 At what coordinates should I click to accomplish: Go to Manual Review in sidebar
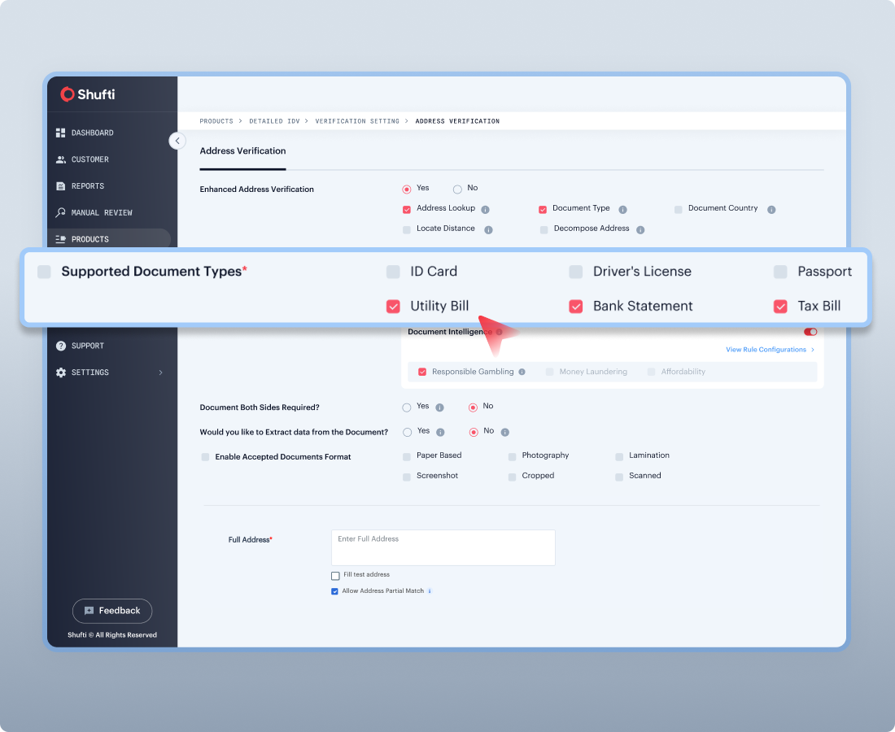click(x=101, y=213)
